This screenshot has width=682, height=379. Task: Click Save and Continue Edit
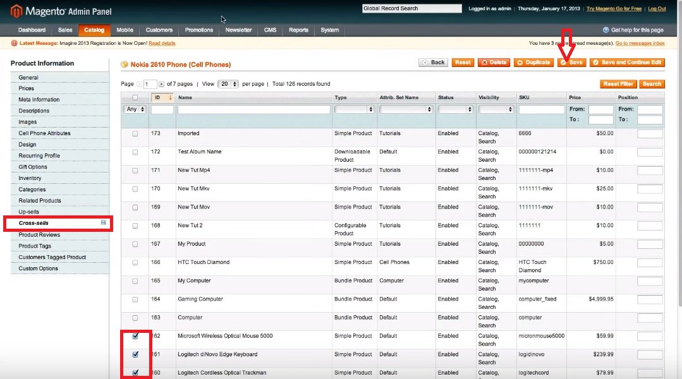627,63
